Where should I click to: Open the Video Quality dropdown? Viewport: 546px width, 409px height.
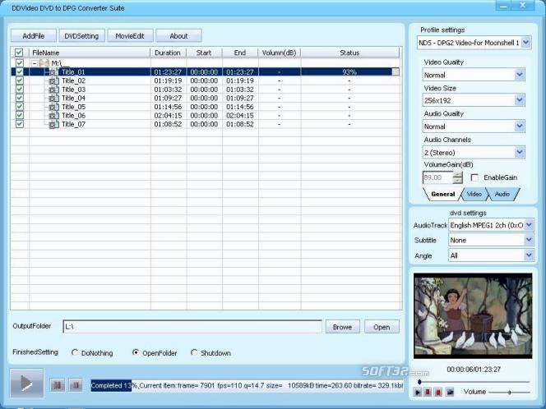tap(520, 75)
